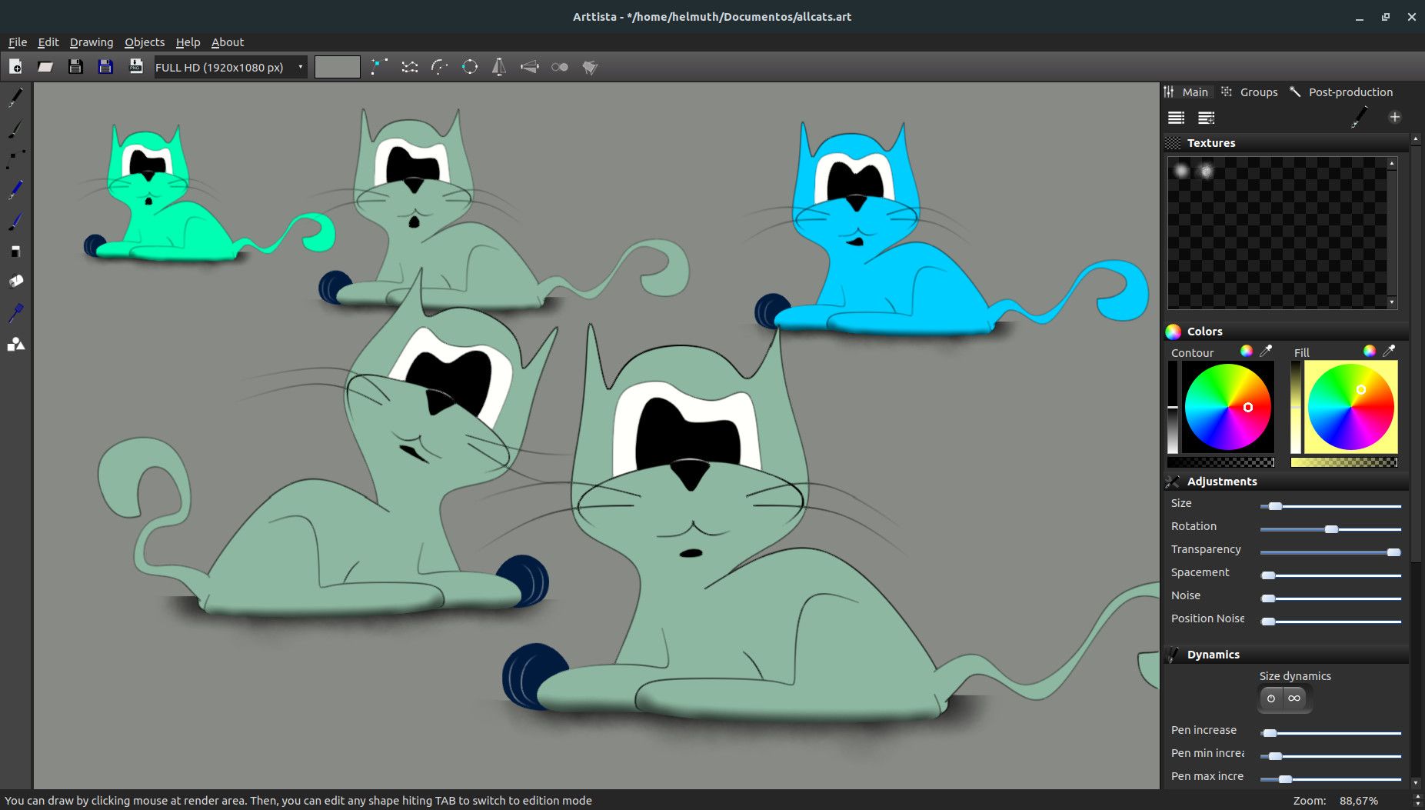Select the Bezier path editing tool
The height and width of the screenshot is (810, 1425).
tap(15, 159)
